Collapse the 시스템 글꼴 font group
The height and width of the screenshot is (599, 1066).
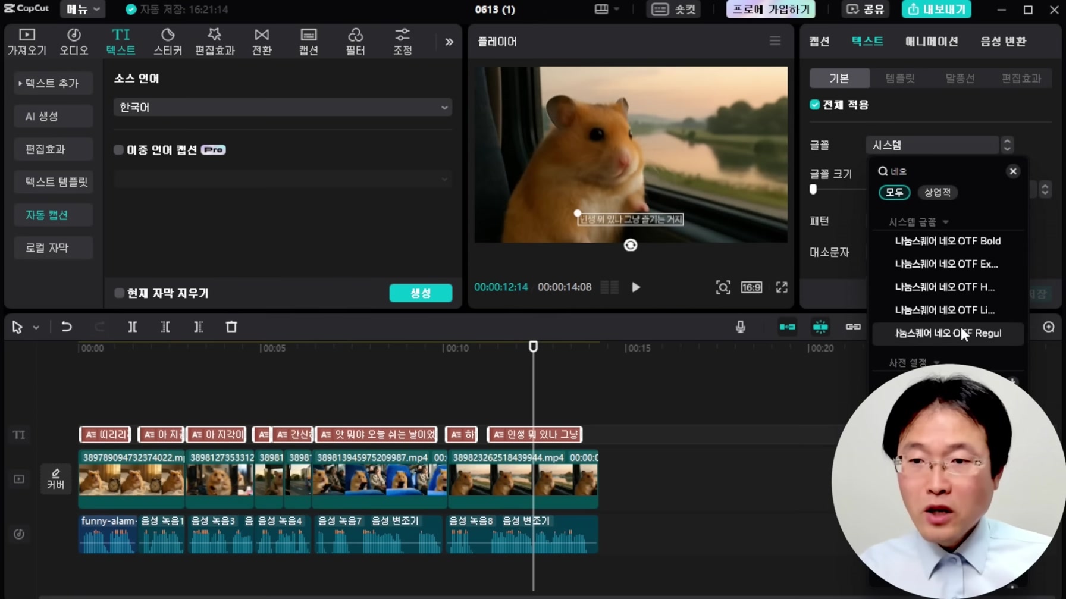945,222
